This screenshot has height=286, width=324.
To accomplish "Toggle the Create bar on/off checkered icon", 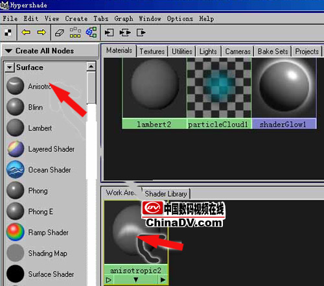I will click(8, 32).
